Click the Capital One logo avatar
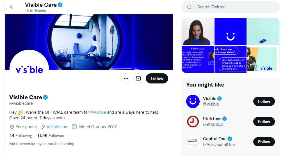 click(193, 142)
